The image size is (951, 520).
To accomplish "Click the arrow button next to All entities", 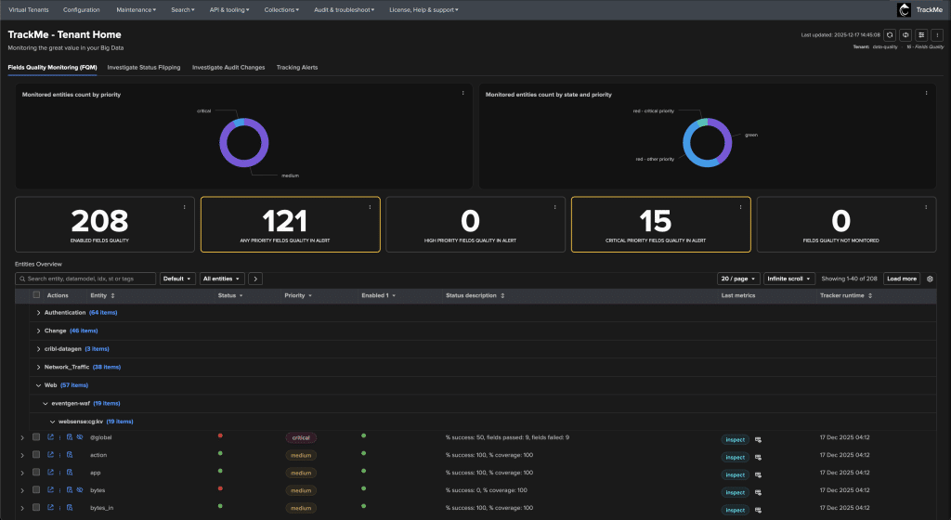I will pyautogui.click(x=255, y=279).
